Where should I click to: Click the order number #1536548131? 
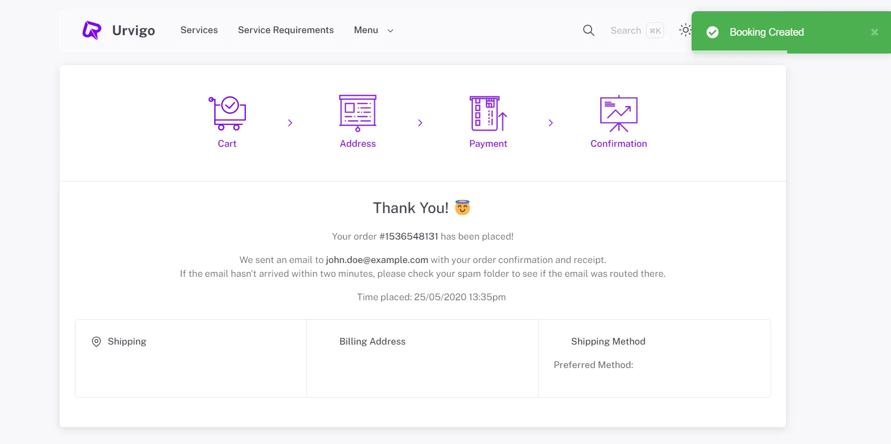pos(409,237)
